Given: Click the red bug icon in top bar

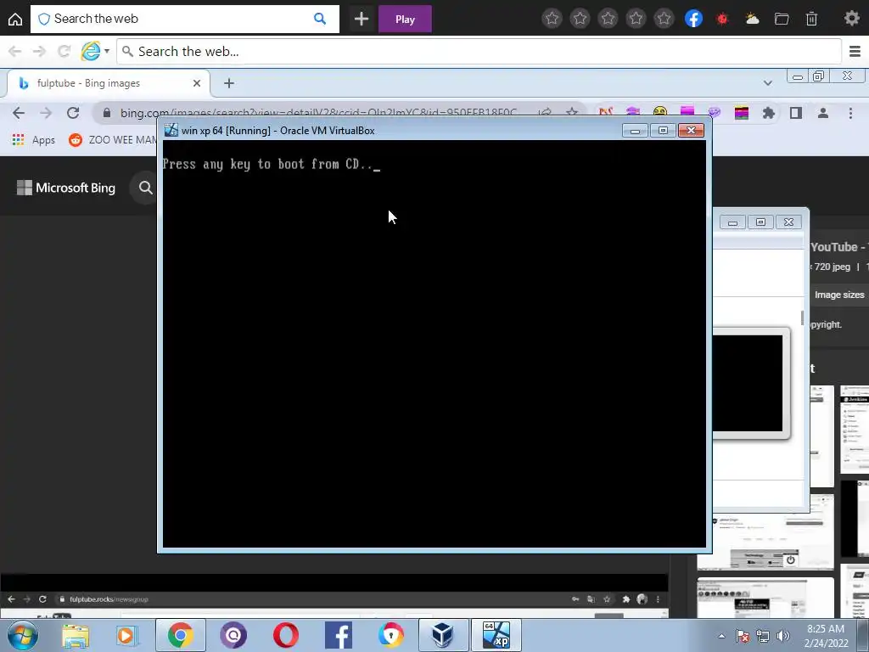Looking at the screenshot, I should 722,19.
